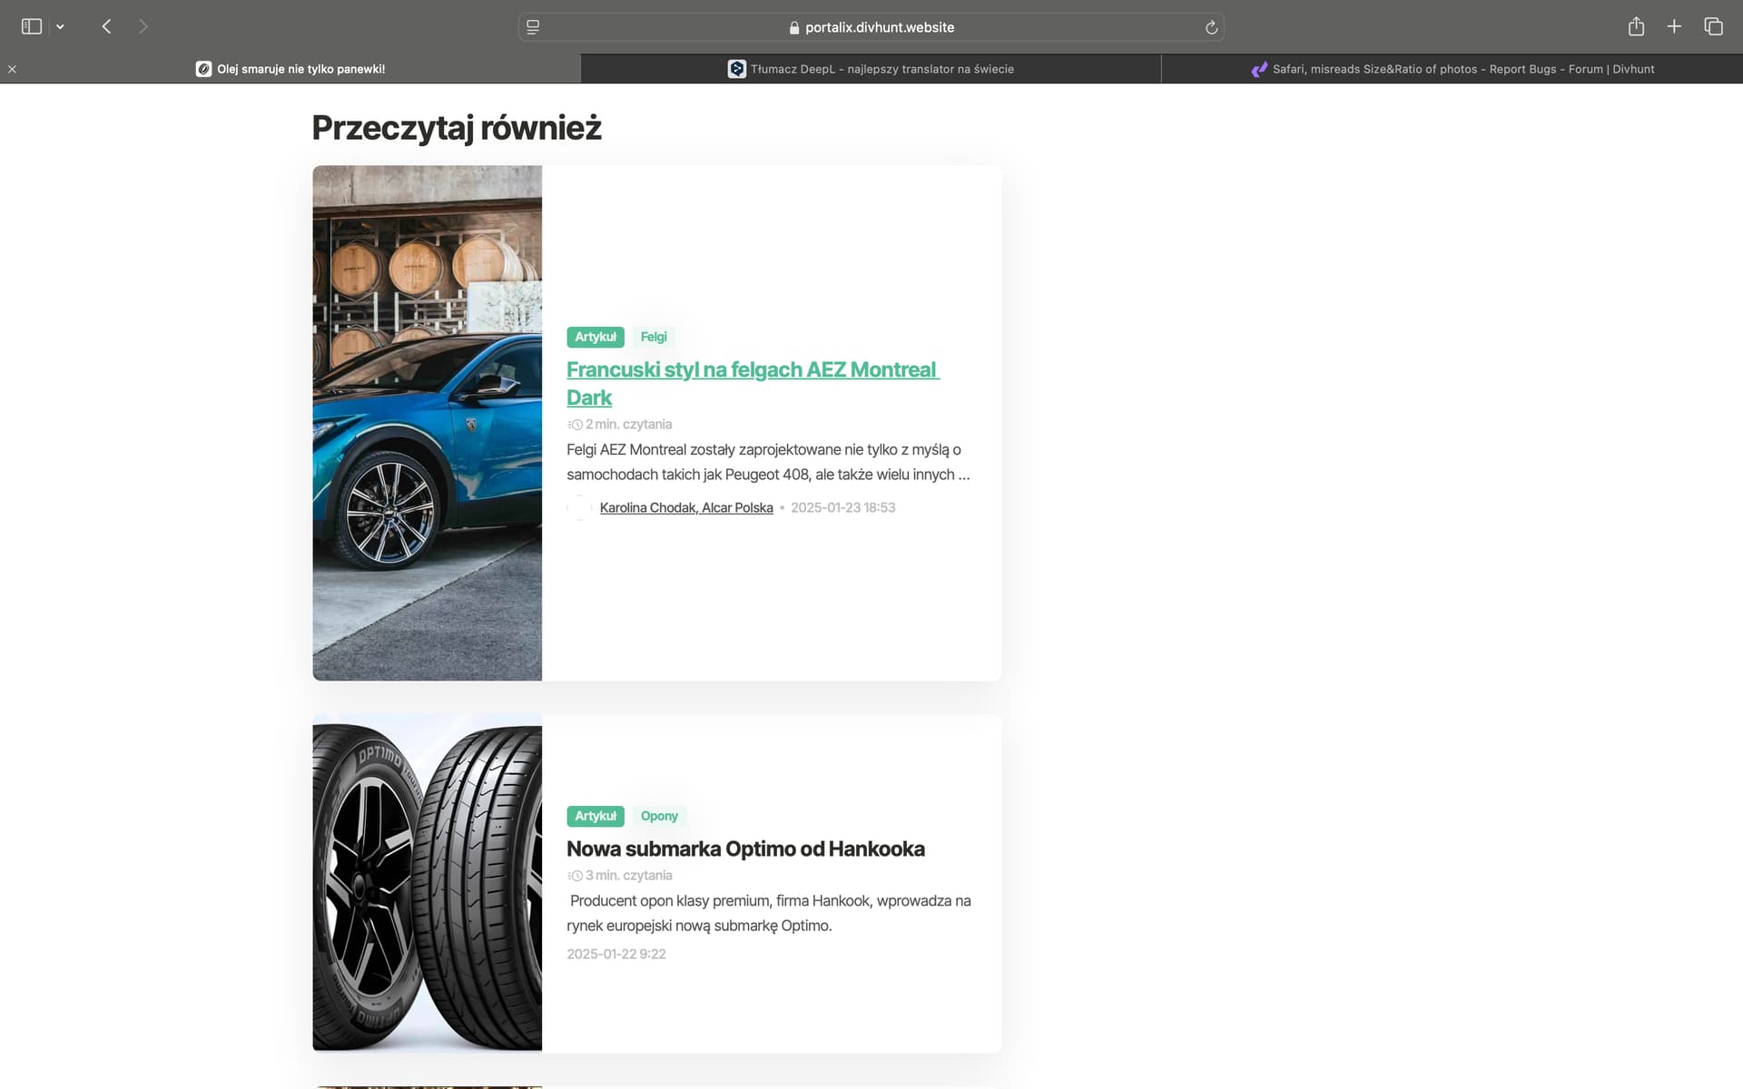The height and width of the screenshot is (1089, 1743).
Task: Open the sidebar tab group dropdown arrow
Action: [60, 27]
